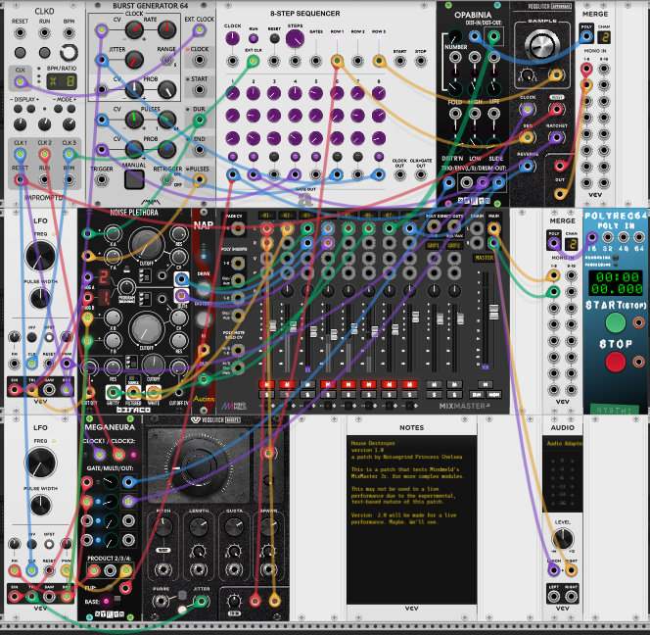This screenshot has height=635, width=650.
Task: Click the Noise Plethora GRITTY output jack
Action: [113, 392]
